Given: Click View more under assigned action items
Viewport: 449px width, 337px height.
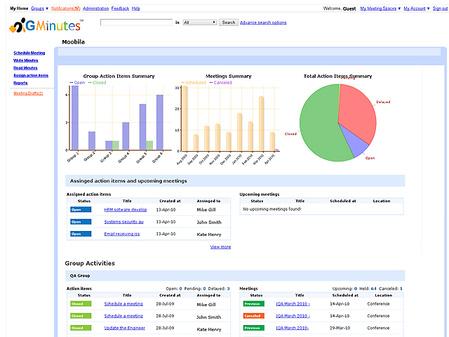Looking at the screenshot, I should 220,246.
